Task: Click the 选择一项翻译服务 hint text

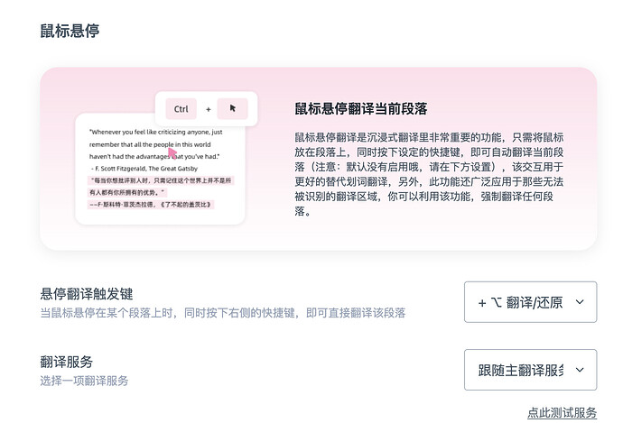Action: tap(84, 381)
